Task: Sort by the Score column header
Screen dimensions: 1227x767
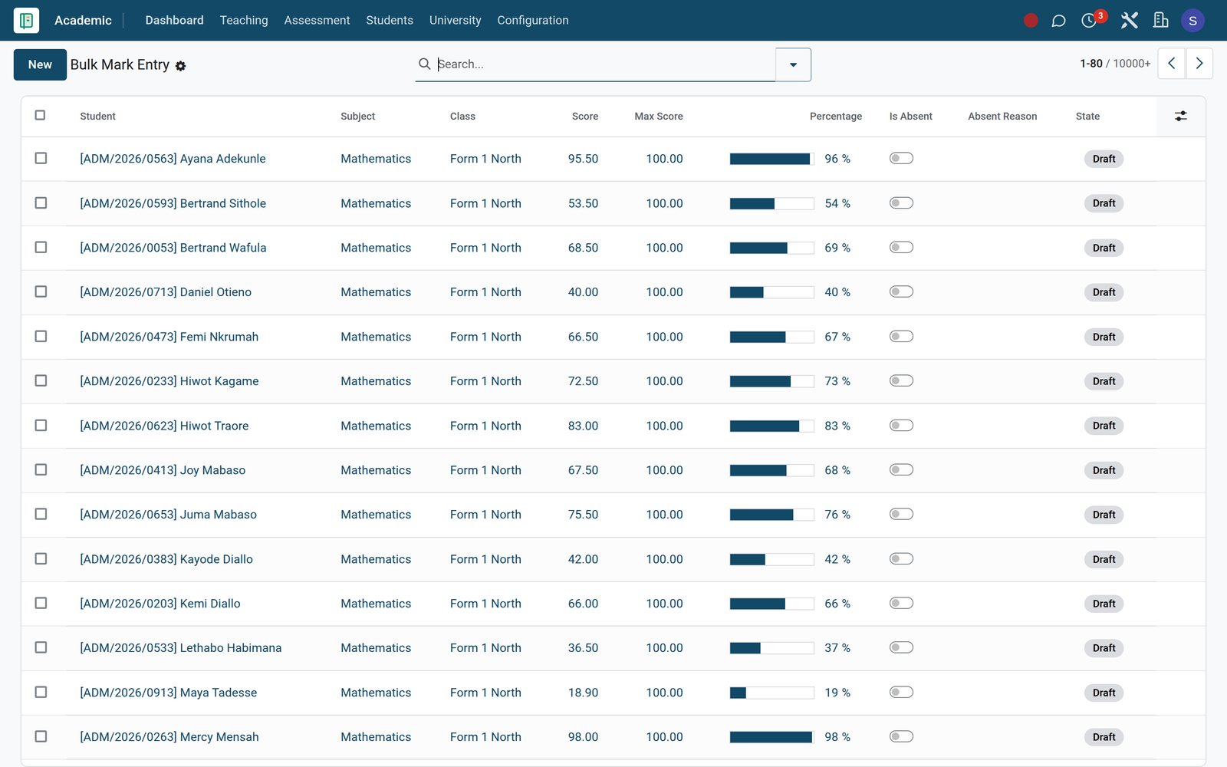Action: tap(584, 117)
